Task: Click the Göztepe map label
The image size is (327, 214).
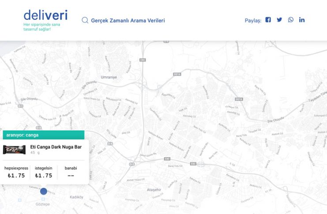Action: point(43,204)
